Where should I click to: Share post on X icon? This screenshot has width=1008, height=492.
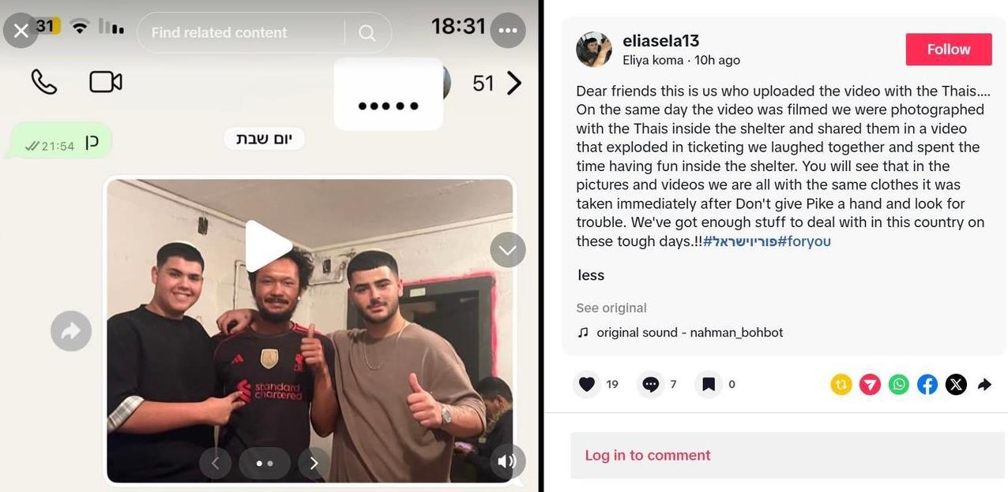point(956,384)
